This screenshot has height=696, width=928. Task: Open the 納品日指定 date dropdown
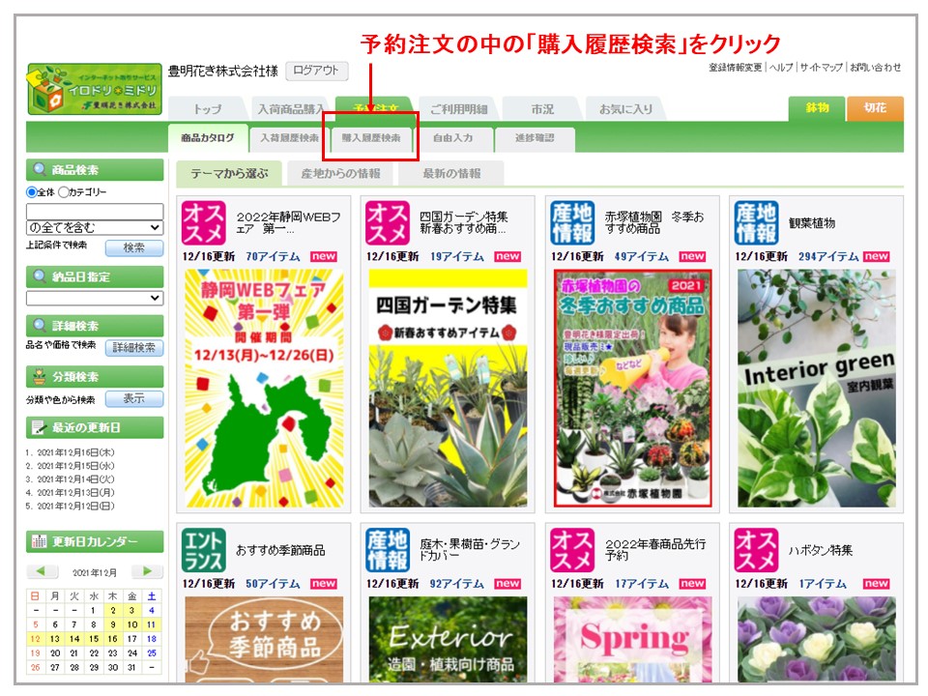tap(95, 299)
